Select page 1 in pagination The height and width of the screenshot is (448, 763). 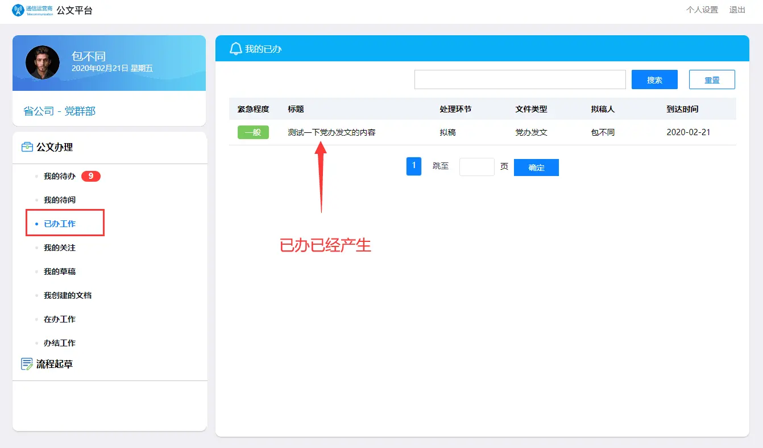(x=414, y=166)
